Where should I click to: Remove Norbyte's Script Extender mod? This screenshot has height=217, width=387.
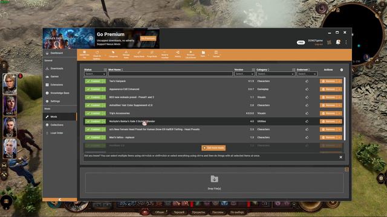click(x=329, y=121)
